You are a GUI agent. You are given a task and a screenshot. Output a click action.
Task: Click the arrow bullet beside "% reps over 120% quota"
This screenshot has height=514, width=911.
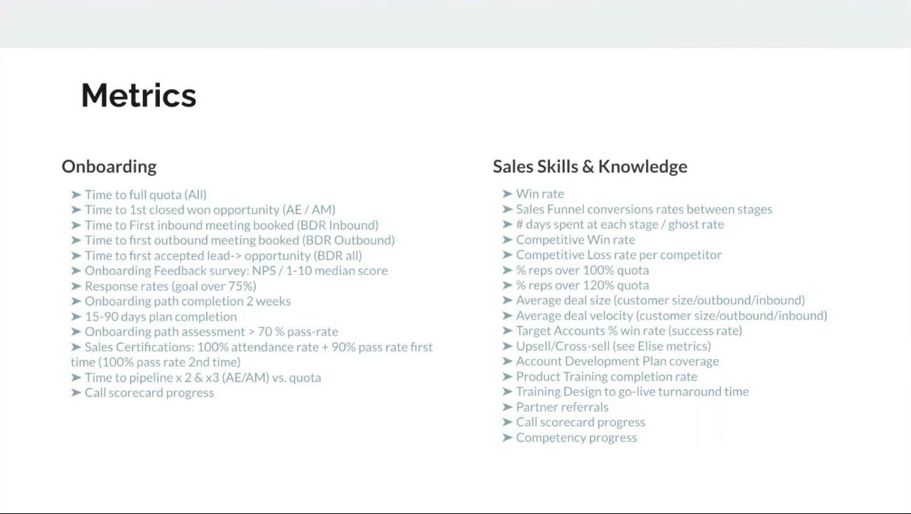coord(507,285)
